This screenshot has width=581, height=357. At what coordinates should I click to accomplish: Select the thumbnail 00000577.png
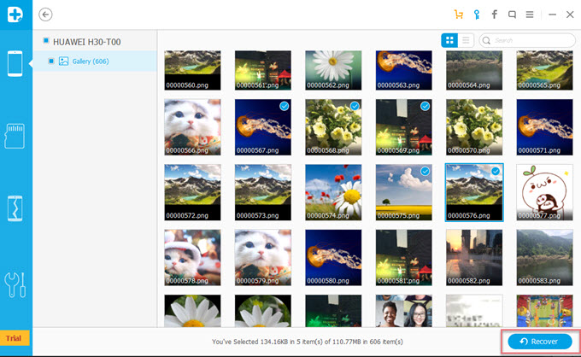coord(544,192)
